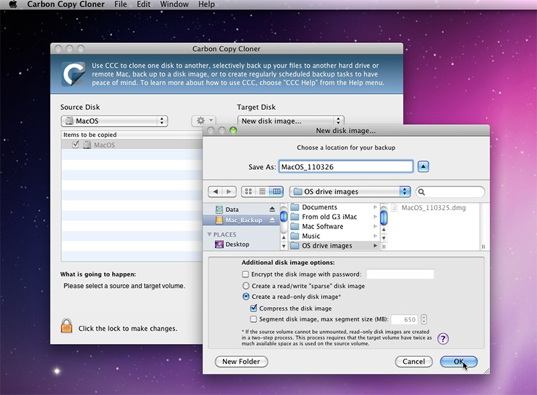Enable Segment disk image option
The width and height of the screenshot is (537, 395).
coord(254,319)
